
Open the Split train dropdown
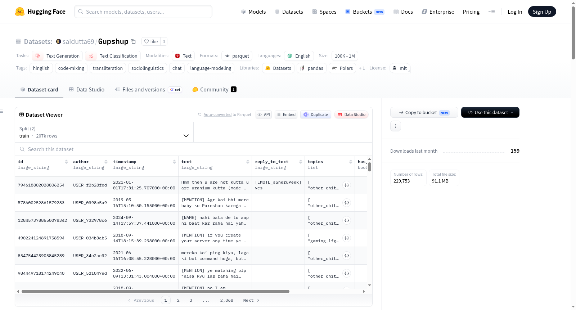point(104,132)
